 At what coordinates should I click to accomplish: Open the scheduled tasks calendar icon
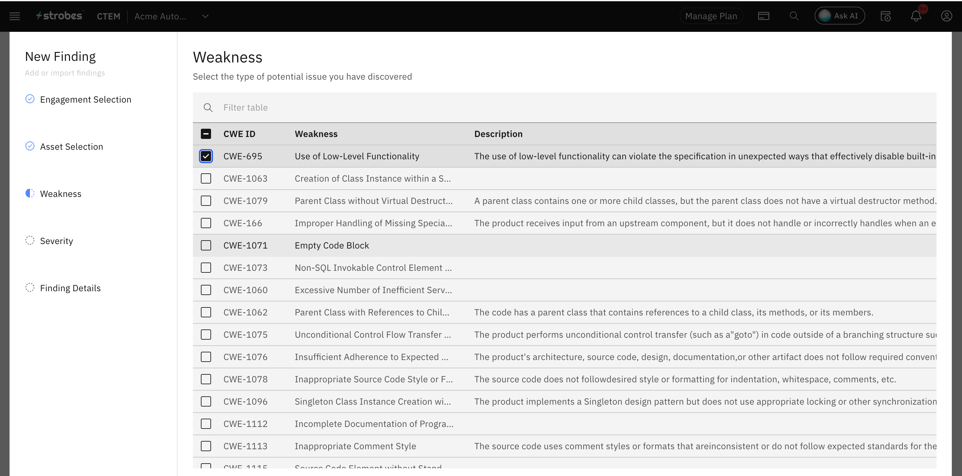click(x=886, y=16)
